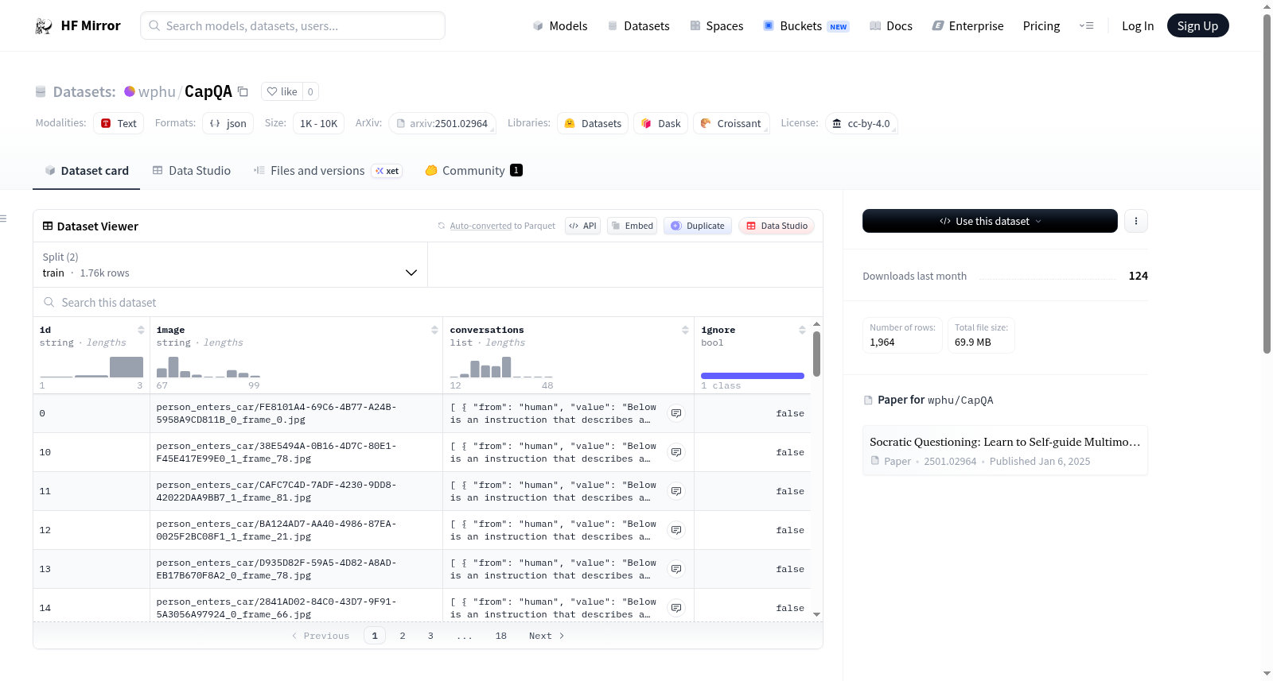Sort the image column
The width and height of the screenshot is (1273, 681).
click(x=434, y=330)
